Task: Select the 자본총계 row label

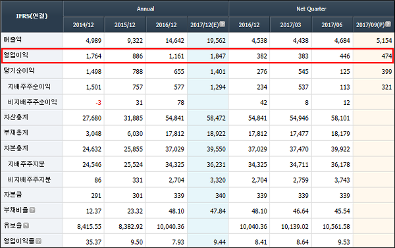Action: (x=16, y=148)
